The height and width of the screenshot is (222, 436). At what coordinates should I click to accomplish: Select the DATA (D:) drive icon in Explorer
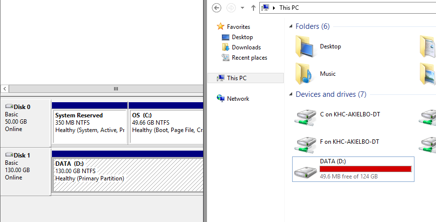coord(305,172)
